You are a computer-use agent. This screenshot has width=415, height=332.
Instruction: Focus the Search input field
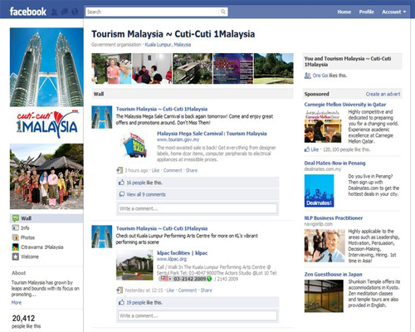pos(152,12)
